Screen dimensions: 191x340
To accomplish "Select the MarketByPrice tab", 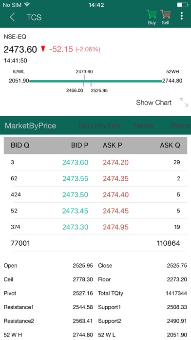I will 31,126.
